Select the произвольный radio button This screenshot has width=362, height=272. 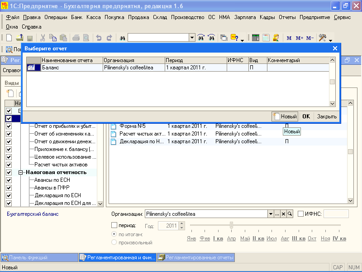tap(114, 243)
